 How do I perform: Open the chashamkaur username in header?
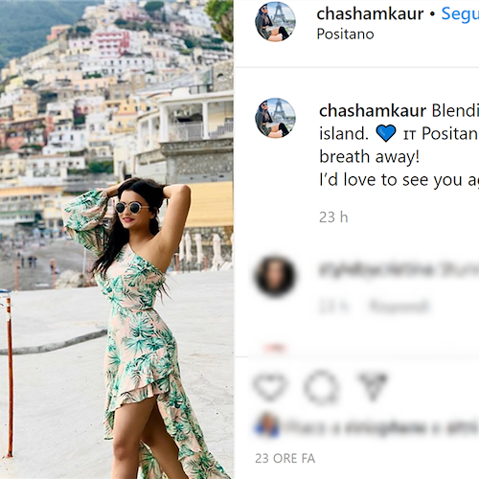[370, 13]
